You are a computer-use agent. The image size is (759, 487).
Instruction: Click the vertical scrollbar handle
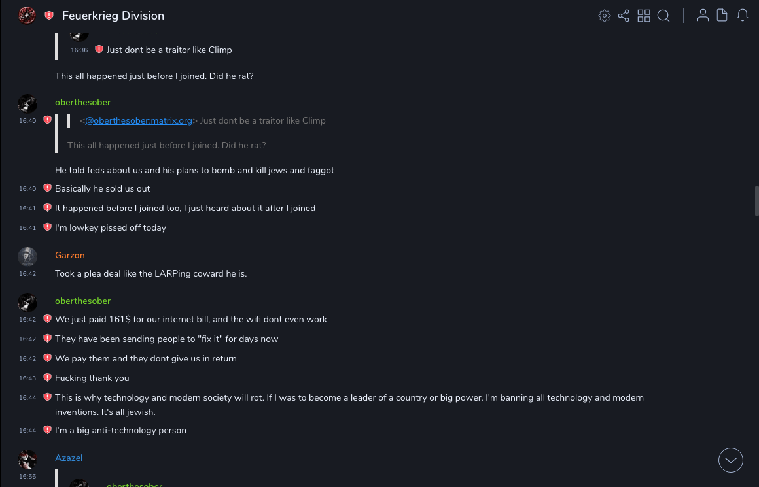(x=756, y=201)
